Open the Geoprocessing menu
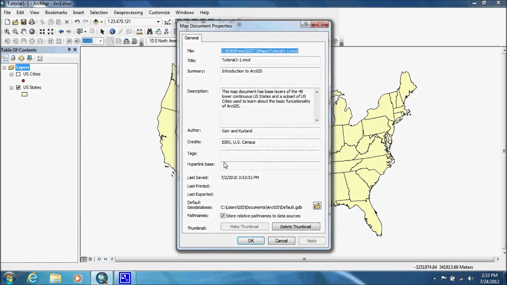Screen dimensions: 507x285 click(x=128, y=12)
